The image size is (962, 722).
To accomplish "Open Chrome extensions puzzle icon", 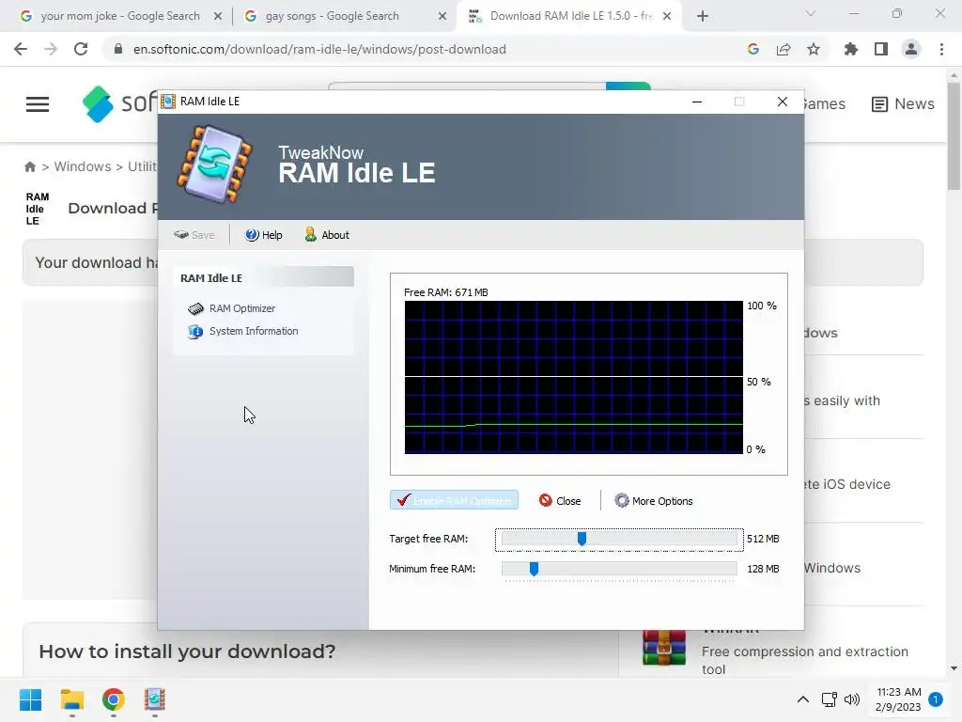I will pyautogui.click(x=851, y=49).
